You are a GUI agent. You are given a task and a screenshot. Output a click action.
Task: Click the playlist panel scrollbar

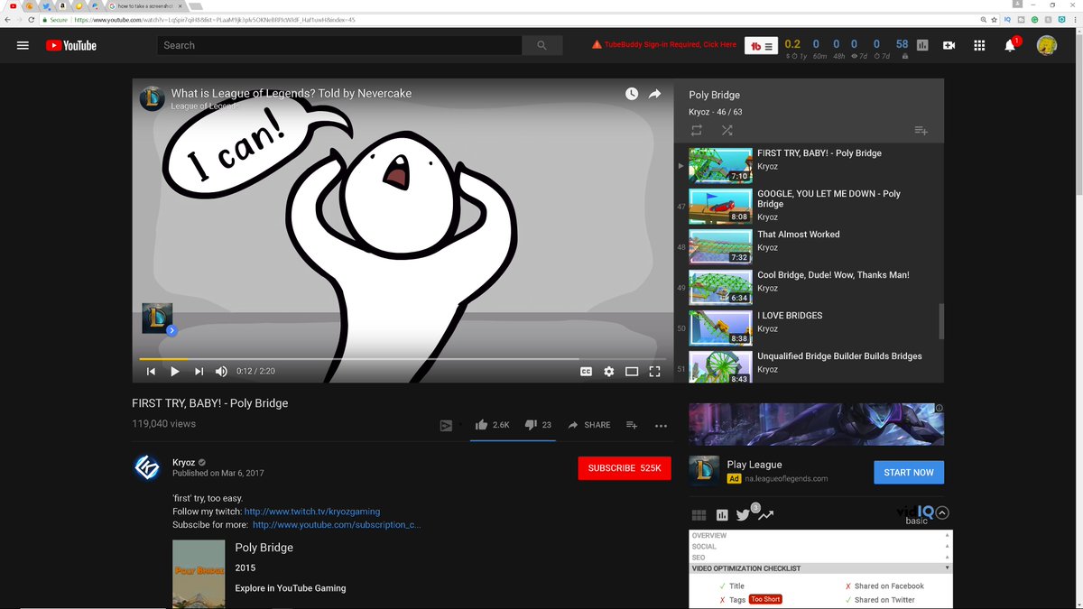[x=941, y=319]
